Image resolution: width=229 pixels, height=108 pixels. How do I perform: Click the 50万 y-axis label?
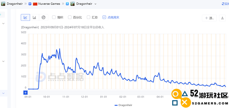24,32
